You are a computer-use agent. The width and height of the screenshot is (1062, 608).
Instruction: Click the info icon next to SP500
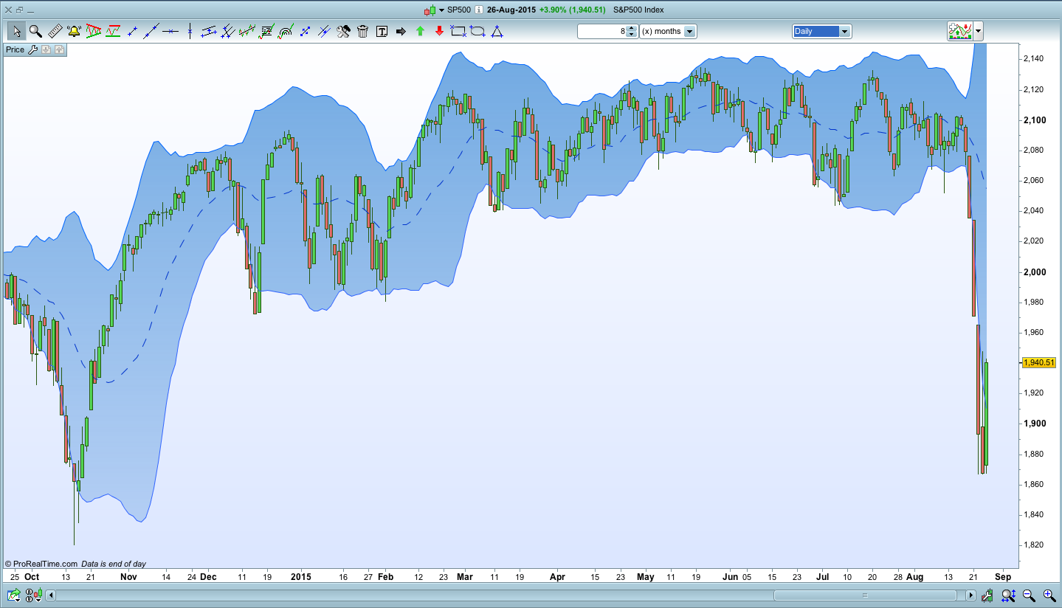pos(478,10)
